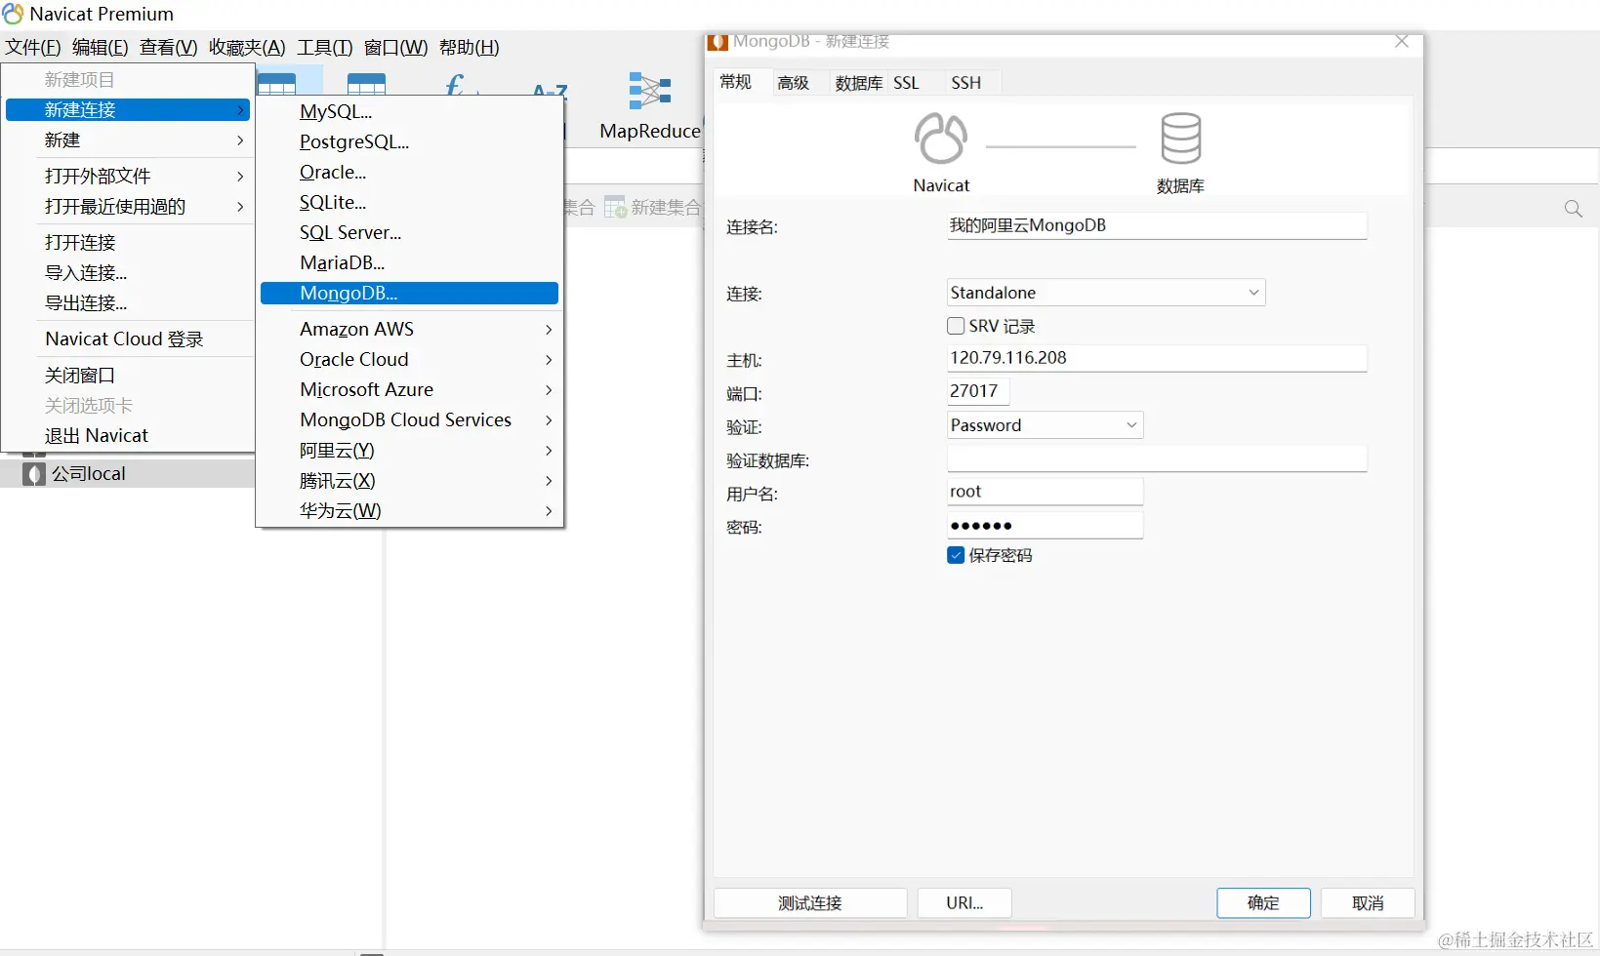Expand the Oracle Cloud submenu

[x=409, y=360]
